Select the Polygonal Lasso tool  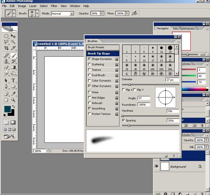pyautogui.click(x=6, y=42)
